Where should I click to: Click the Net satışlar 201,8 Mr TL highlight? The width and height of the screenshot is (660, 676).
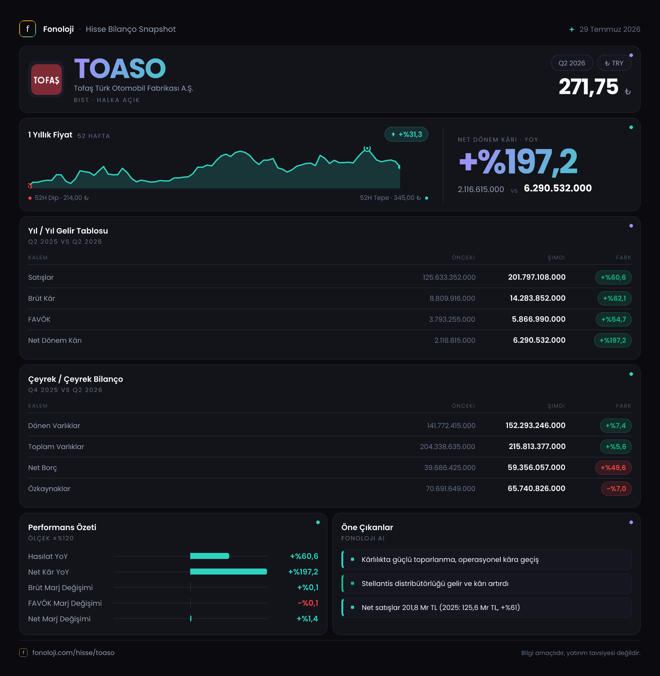pos(486,607)
